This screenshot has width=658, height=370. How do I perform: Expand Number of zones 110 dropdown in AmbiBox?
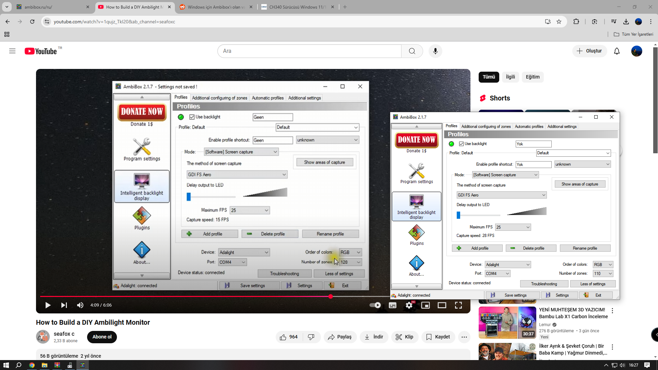coord(603,274)
